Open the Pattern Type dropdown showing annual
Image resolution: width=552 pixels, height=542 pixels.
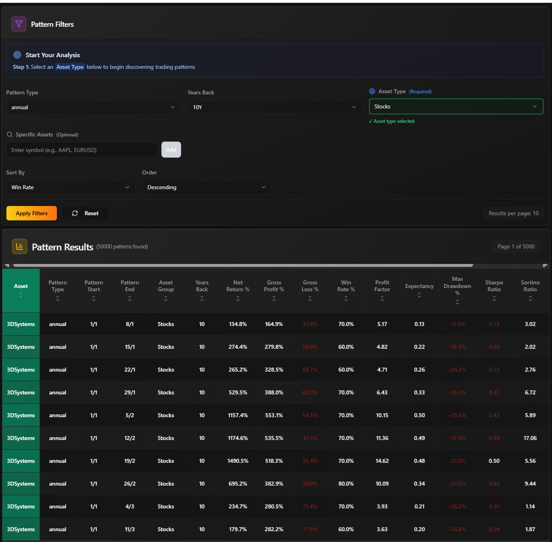(93, 107)
